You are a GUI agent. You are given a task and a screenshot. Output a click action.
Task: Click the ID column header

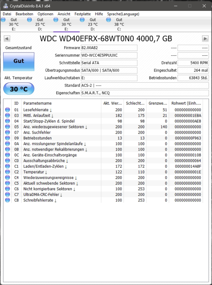click(x=16, y=103)
